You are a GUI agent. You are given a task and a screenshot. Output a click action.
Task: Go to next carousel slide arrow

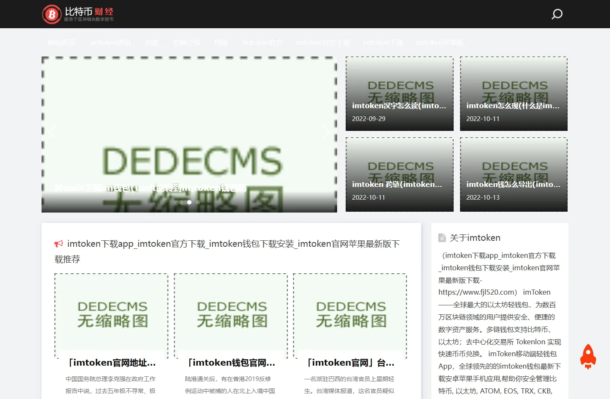click(x=326, y=131)
